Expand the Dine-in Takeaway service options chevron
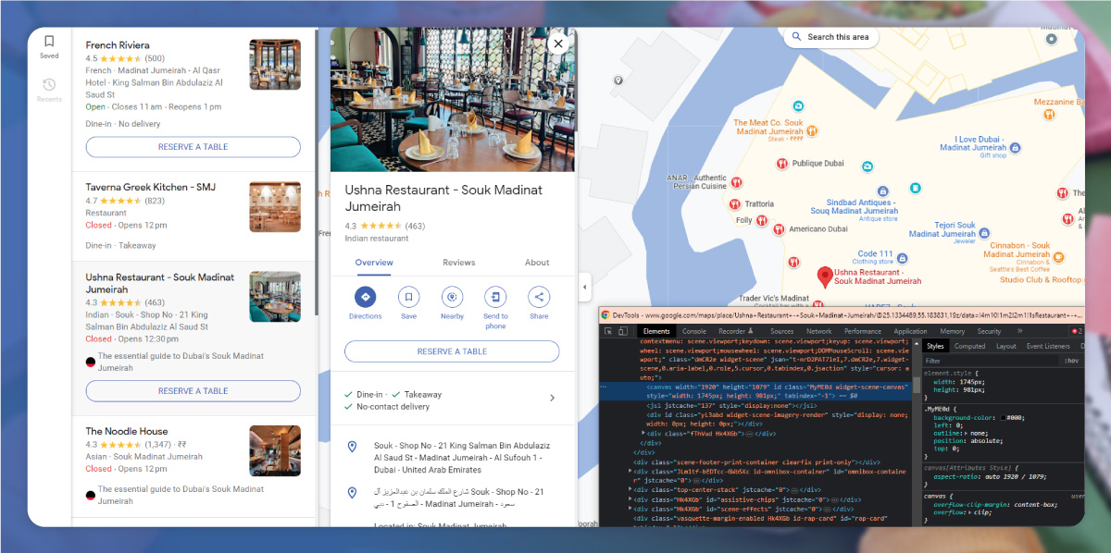1111x553 pixels. [x=552, y=398]
